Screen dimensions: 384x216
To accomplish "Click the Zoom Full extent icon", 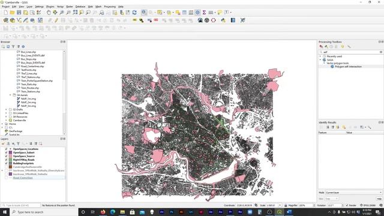I will click(75, 12).
